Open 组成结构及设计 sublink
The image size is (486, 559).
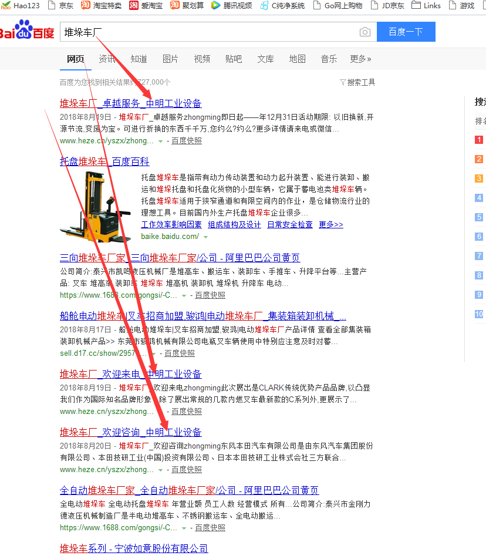234,224
